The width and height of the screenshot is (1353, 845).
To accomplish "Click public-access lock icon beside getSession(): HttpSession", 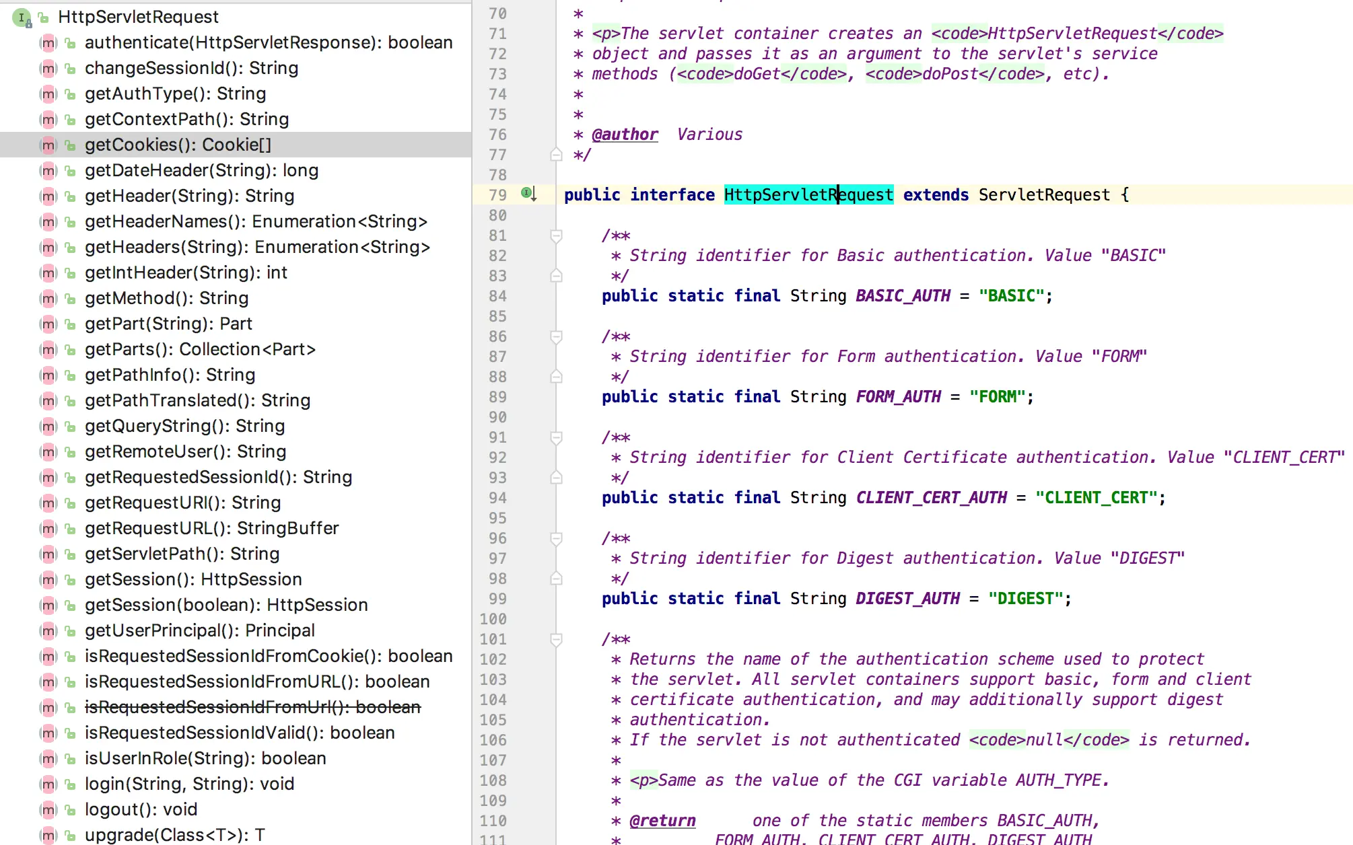I will [70, 580].
